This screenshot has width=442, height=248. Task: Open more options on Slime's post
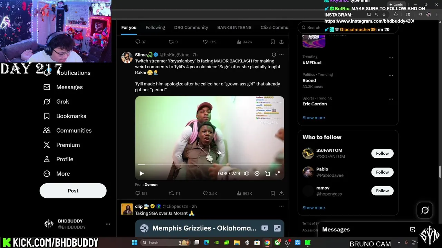(x=281, y=55)
